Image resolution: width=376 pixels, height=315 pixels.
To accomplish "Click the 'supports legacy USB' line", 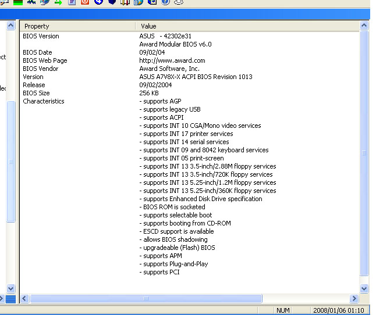I will (170, 109).
